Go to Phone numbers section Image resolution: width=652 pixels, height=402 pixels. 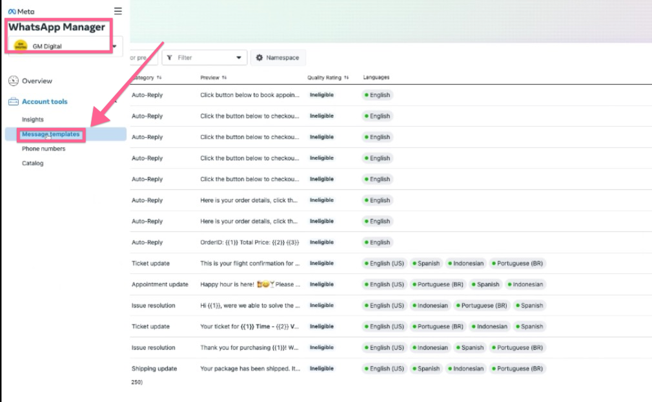click(43, 149)
